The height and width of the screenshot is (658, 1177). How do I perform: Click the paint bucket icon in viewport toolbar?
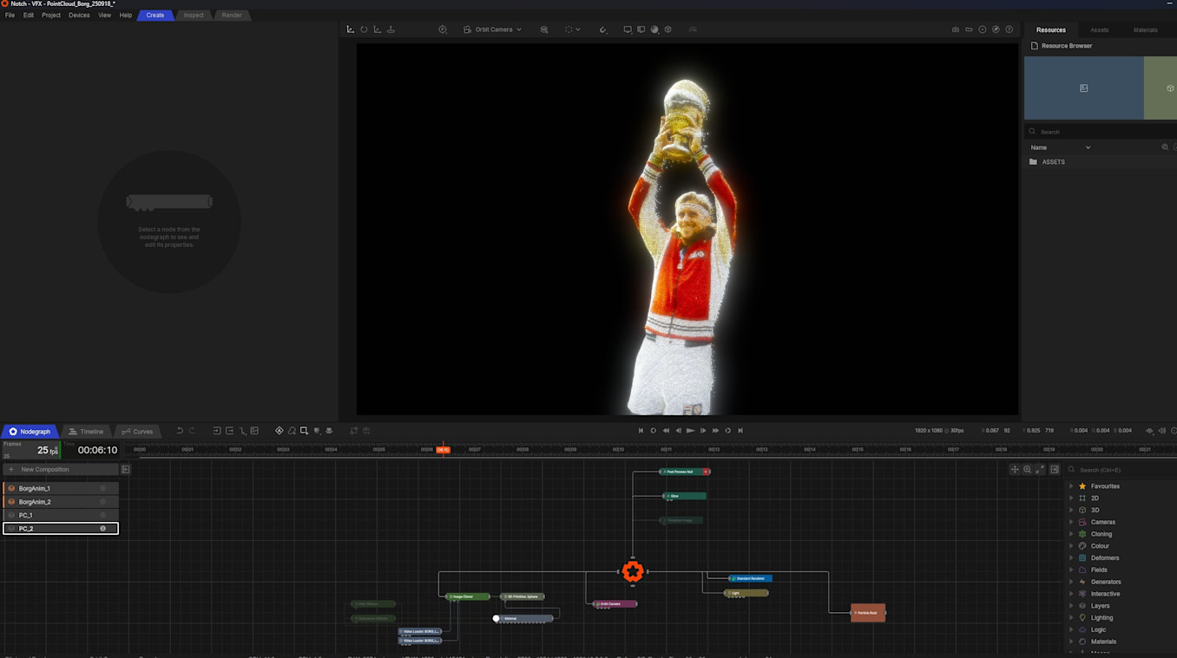(603, 29)
